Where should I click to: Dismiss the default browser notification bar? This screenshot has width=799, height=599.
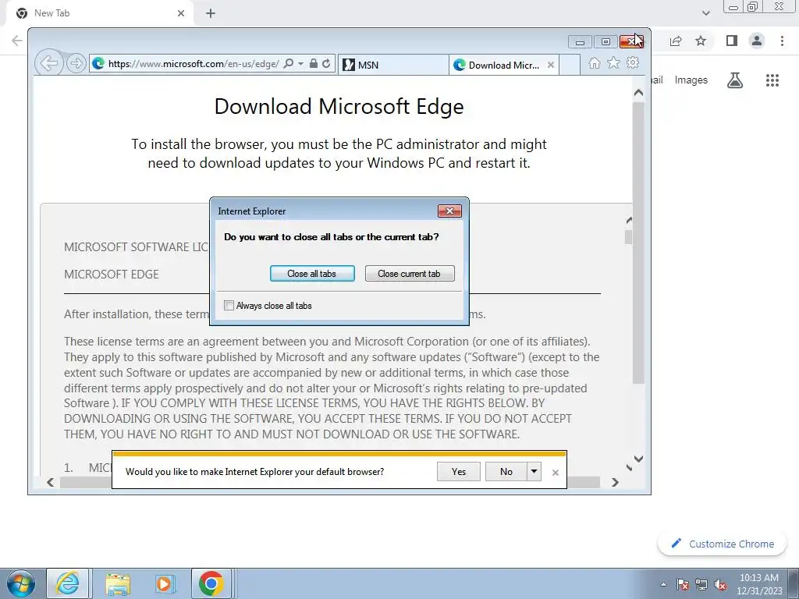[556, 473]
